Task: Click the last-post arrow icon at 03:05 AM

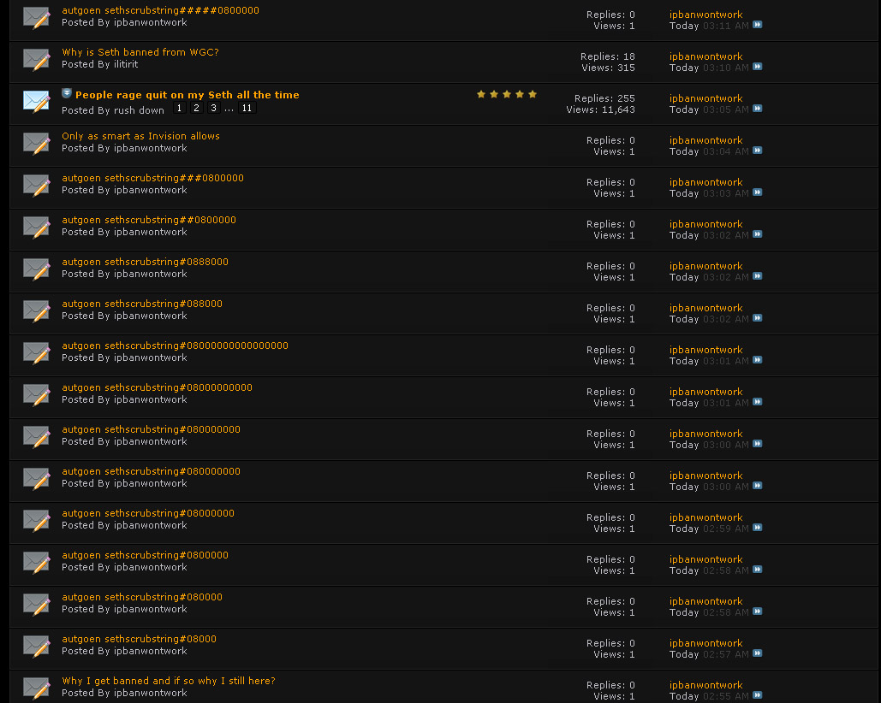Action: click(757, 109)
